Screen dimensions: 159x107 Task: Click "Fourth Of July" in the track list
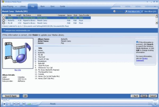43,59
